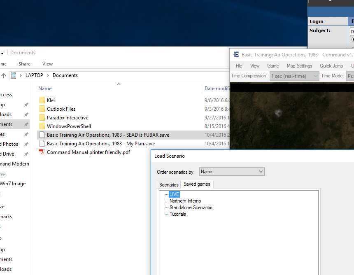Open the Map Settings menu
Image resolution: width=354 pixels, height=275 pixels.
[299, 66]
